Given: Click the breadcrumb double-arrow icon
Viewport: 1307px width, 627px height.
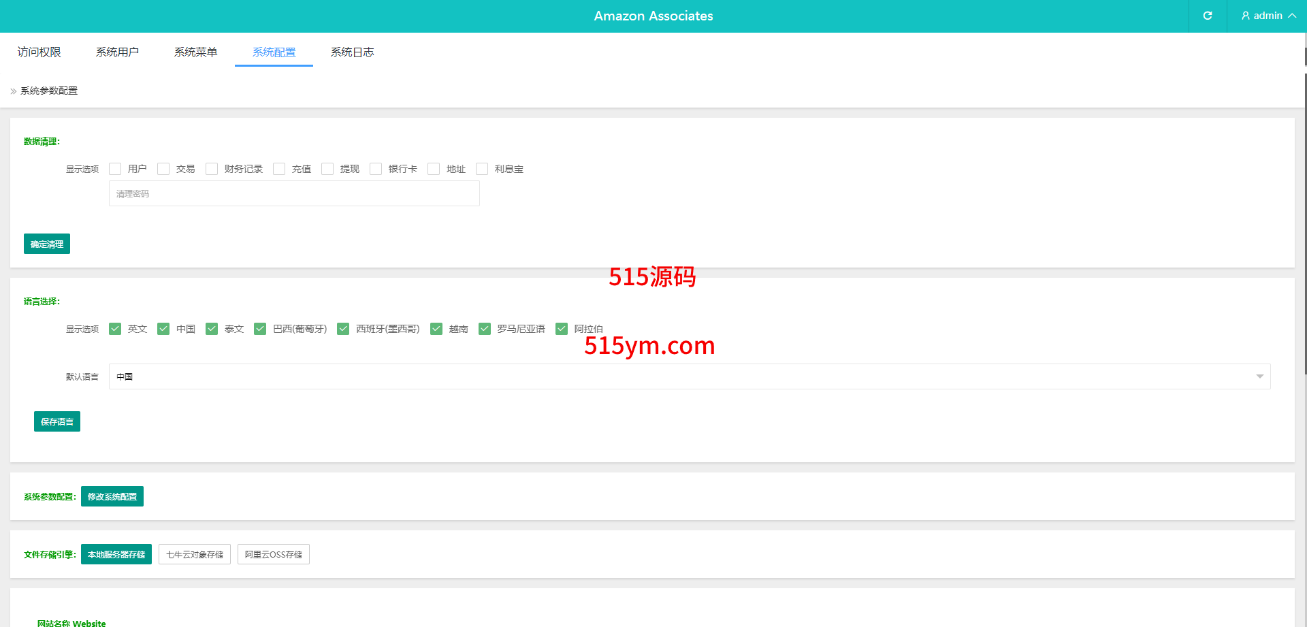Looking at the screenshot, I should point(14,91).
